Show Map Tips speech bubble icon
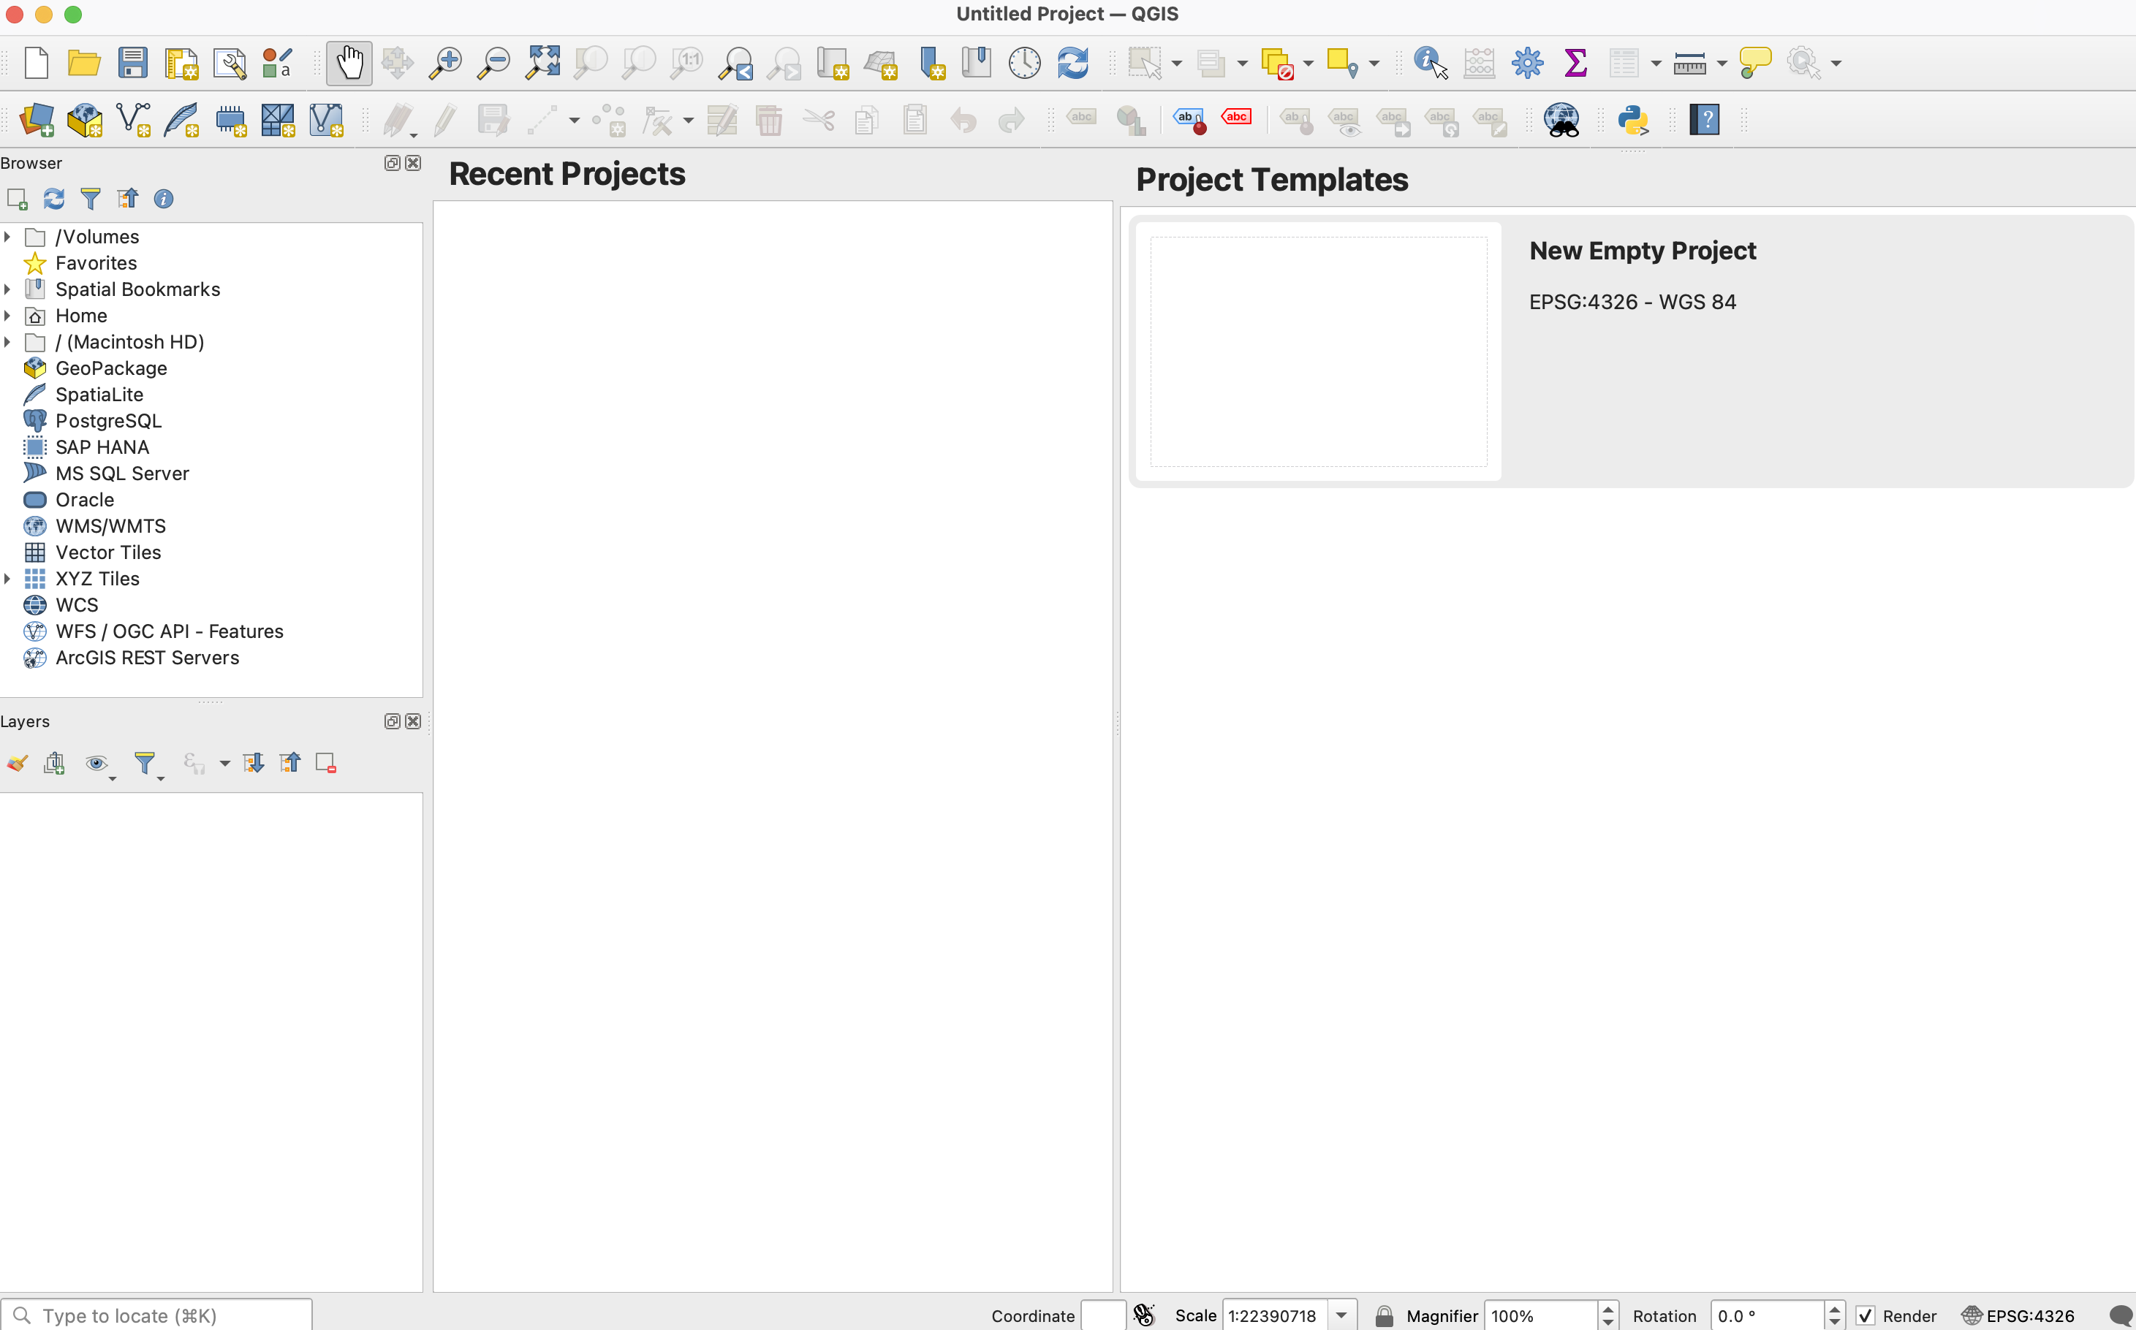 pos(1755,64)
